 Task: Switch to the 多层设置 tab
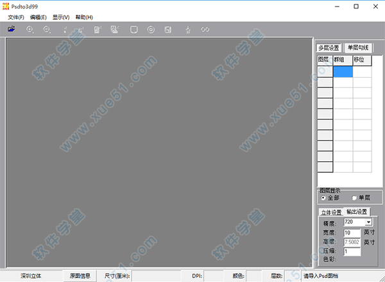coord(329,48)
